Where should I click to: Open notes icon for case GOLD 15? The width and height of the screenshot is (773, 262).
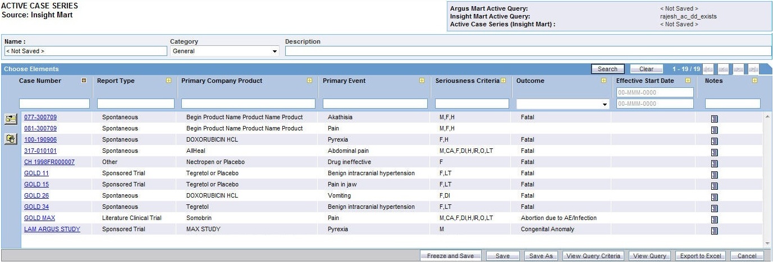[x=715, y=186]
